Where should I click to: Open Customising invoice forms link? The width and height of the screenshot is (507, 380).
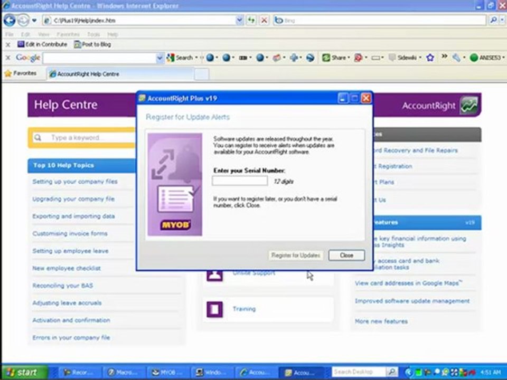pos(70,234)
